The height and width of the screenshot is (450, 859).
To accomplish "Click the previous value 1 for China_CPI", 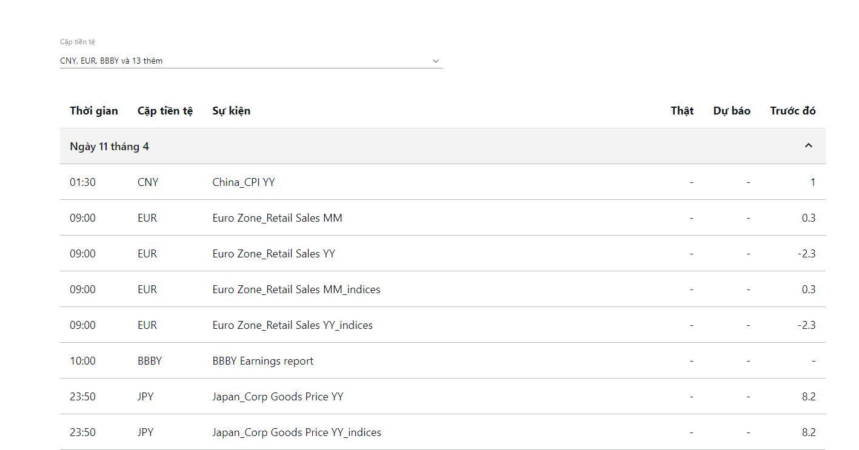I will tap(813, 182).
